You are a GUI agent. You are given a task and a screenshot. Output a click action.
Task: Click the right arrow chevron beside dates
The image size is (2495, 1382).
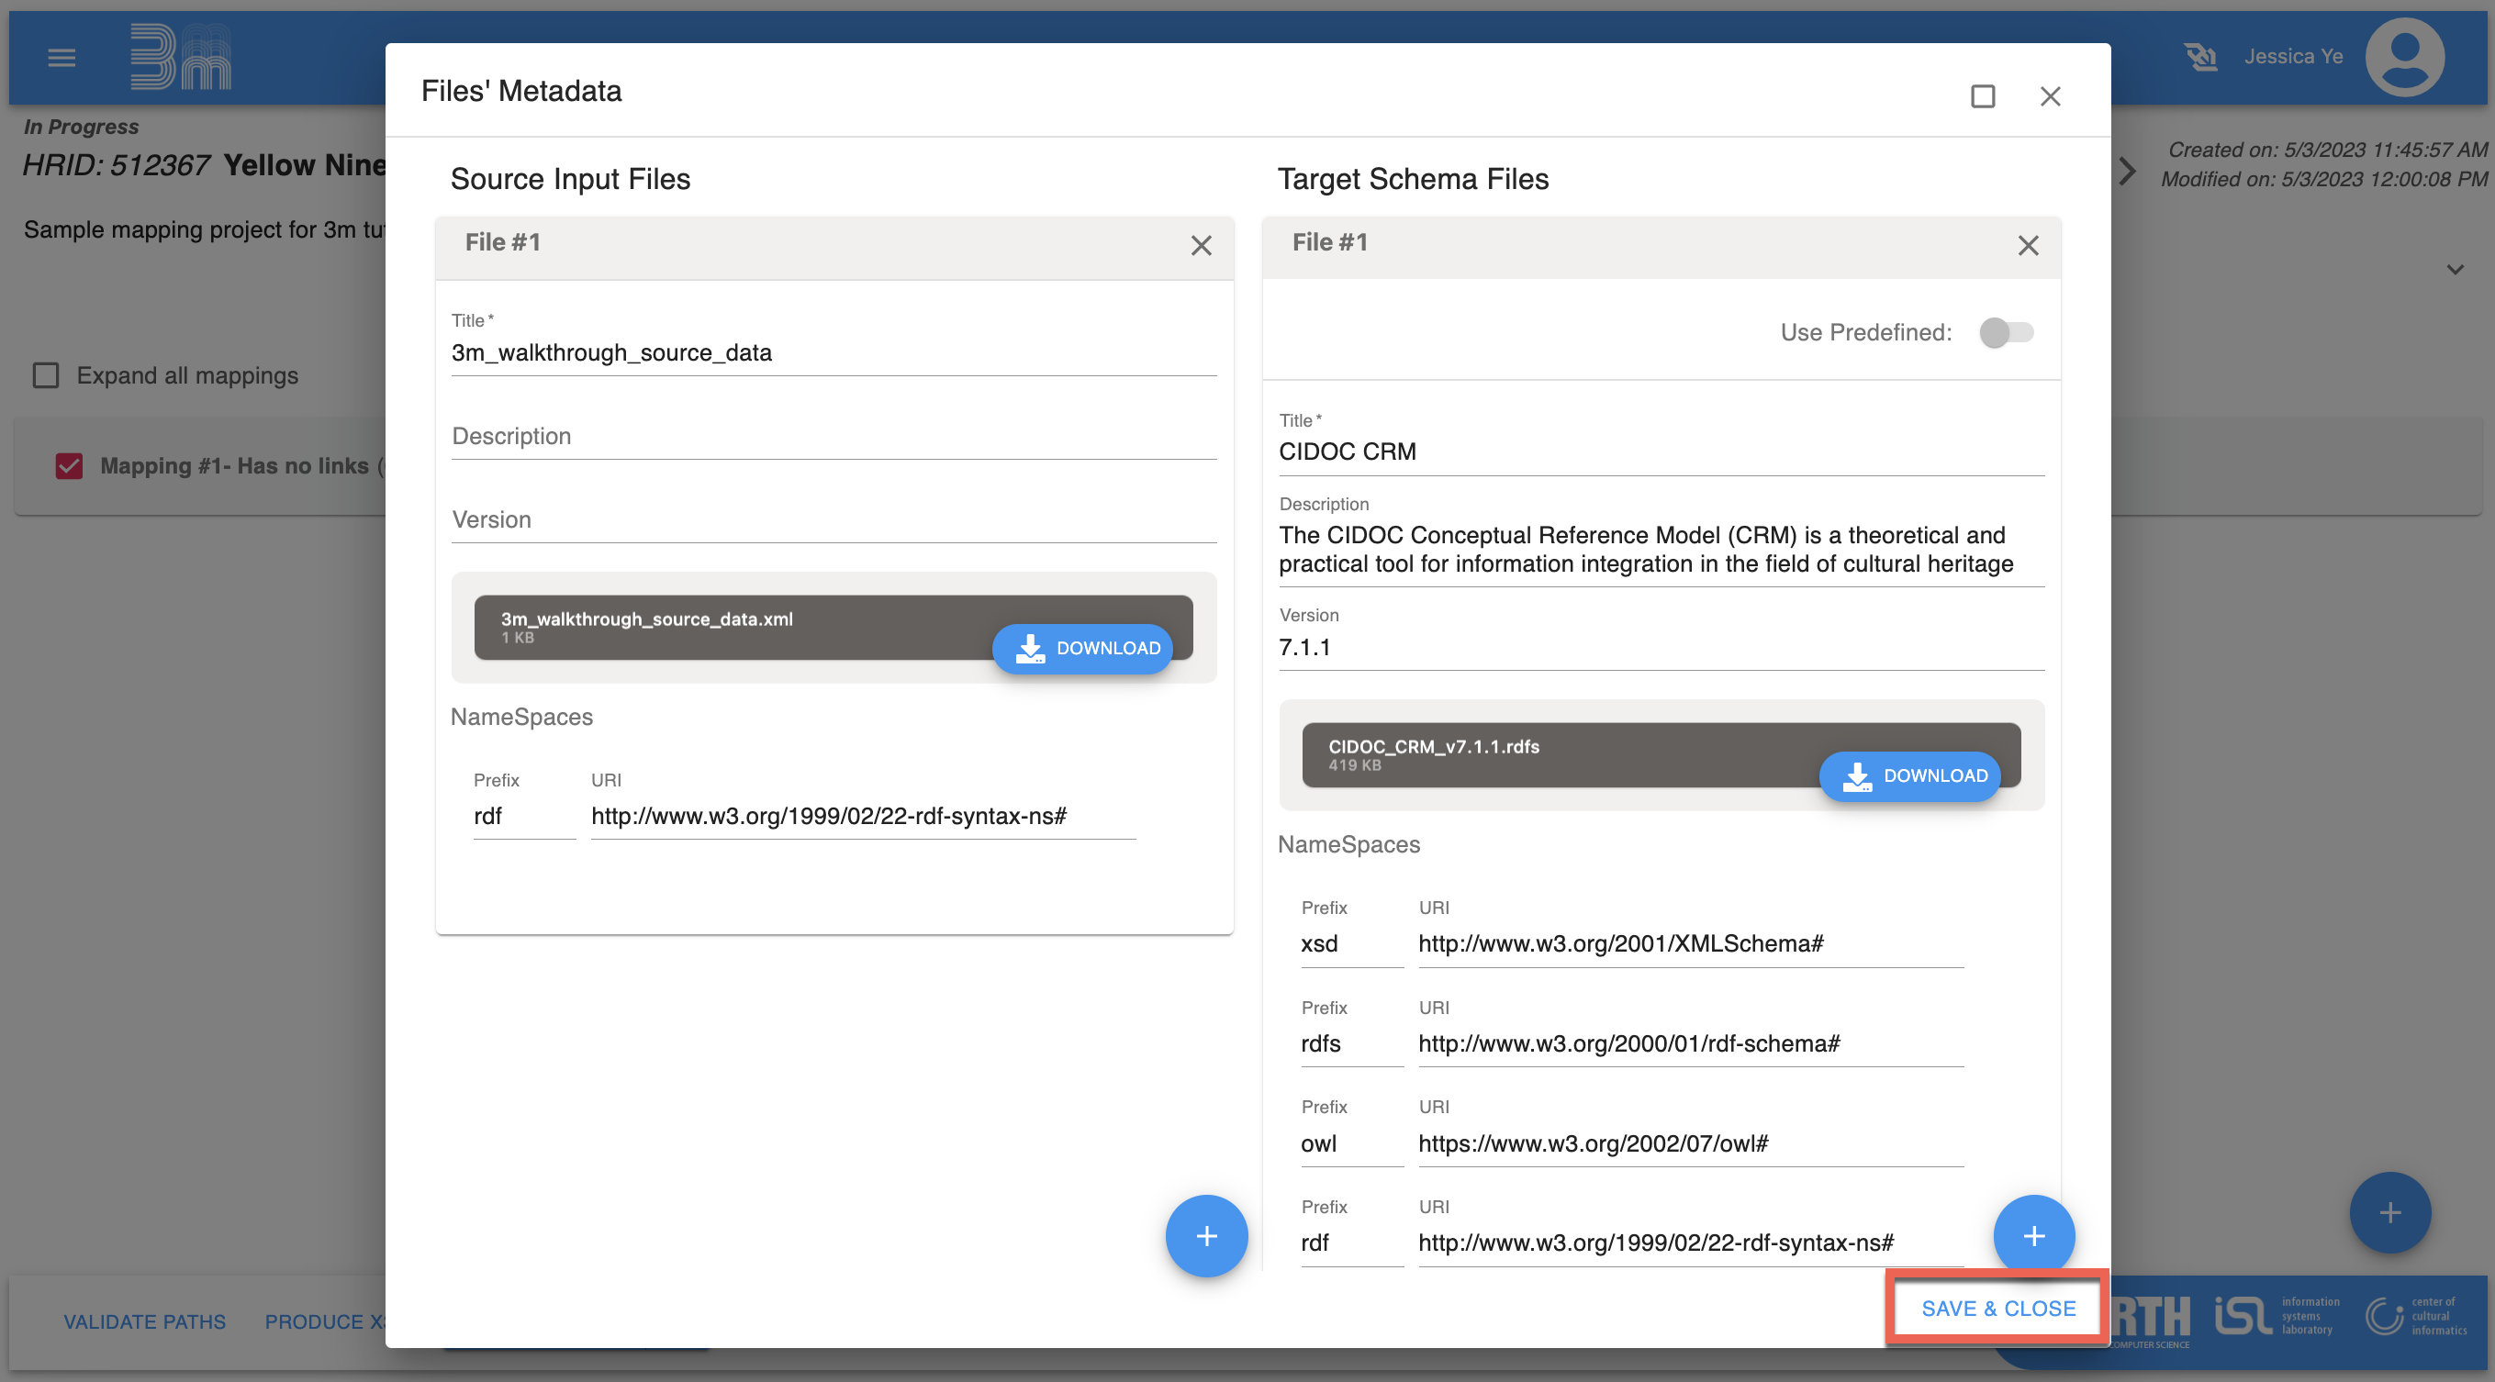tap(2127, 172)
